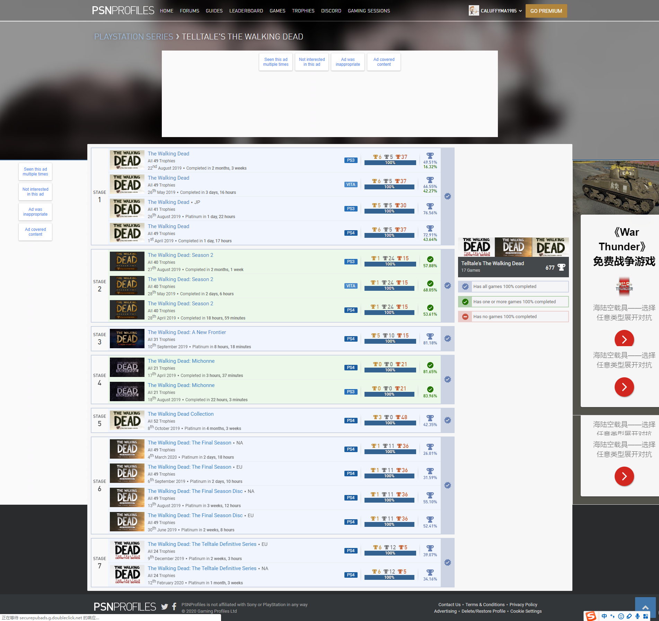Click the A New Frontier game thumbnail
Image resolution: width=659 pixels, height=621 pixels.
pos(127,339)
